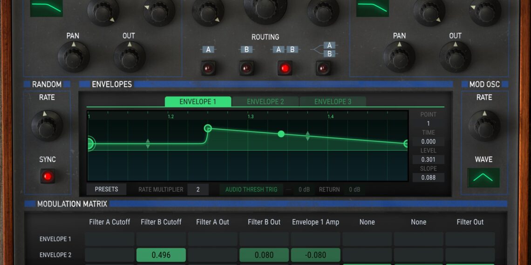Image resolution: width=531 pixels, height=265 pixels.
Task: Switch to the ENVELOPE 2 tab
Action: (265, 102)
